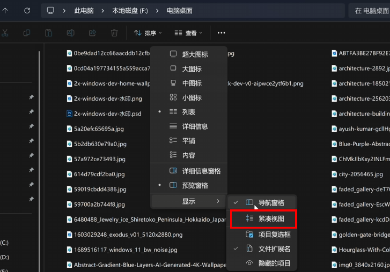Image resolution: width=390 pixels, height=272 pixels.
Task: Share the selected file
Action: [92, 33]
